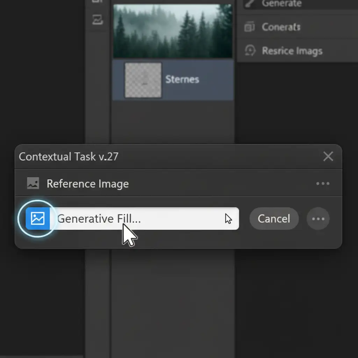The width and height of the screenshot is (358, 358).
Task: Select the transparent Sternes layer thumbnail
Action: click(x=143, y=80)
